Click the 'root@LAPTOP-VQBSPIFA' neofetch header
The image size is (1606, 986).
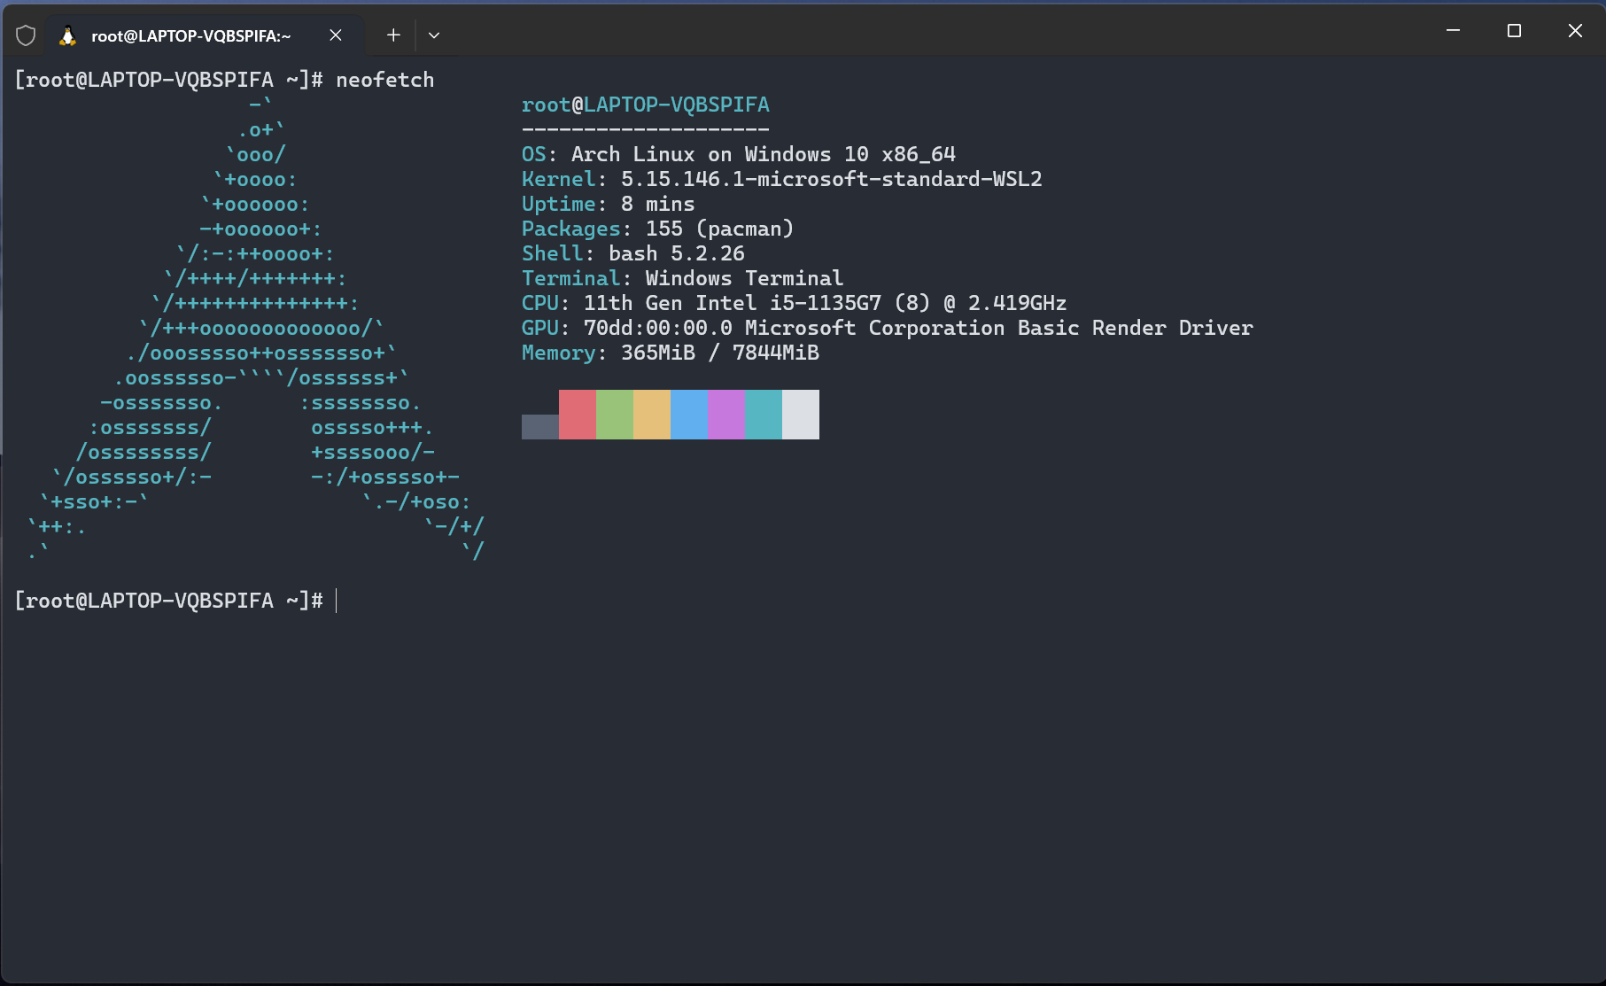tap(646, 105)
